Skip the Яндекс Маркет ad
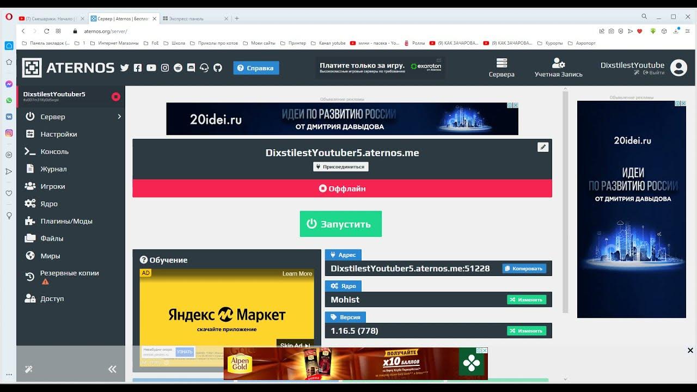The width and height of the screenshot is (697, 392). (x=295, y=345)
